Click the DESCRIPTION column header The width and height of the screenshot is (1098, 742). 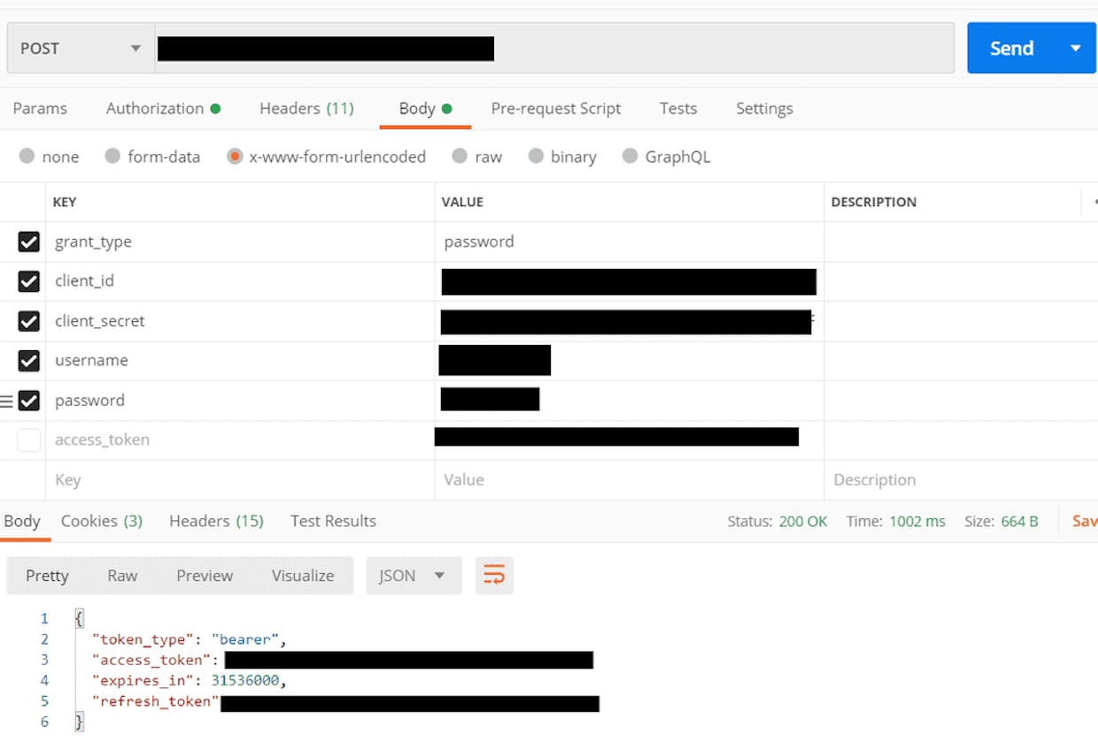(x=873, y=203)
